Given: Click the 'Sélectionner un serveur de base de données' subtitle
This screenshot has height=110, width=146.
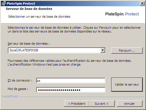Looking at the screenshot, I should pyautogui.click(x=39, y=17).
